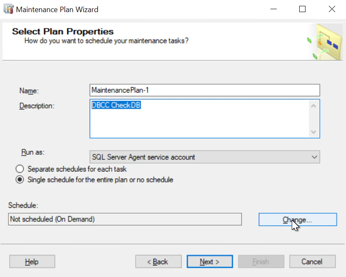This screenshot has width=346, height=277.
Task: Click the greyed-out Finish button
Action: tap(261, 262)
